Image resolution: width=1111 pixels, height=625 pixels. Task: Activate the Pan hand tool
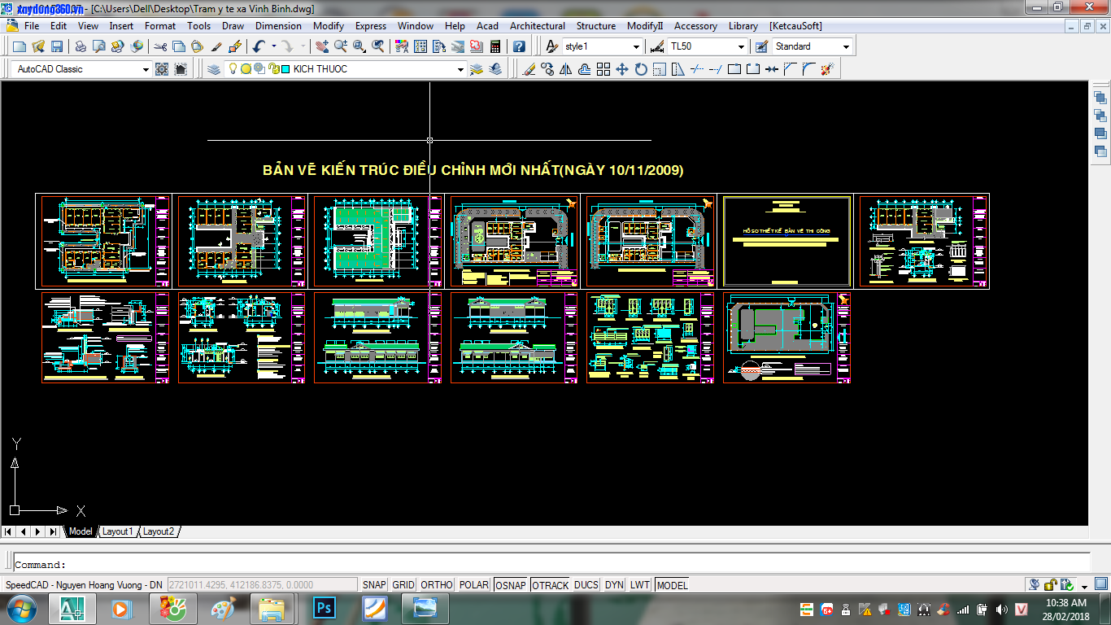pos(321,46)
